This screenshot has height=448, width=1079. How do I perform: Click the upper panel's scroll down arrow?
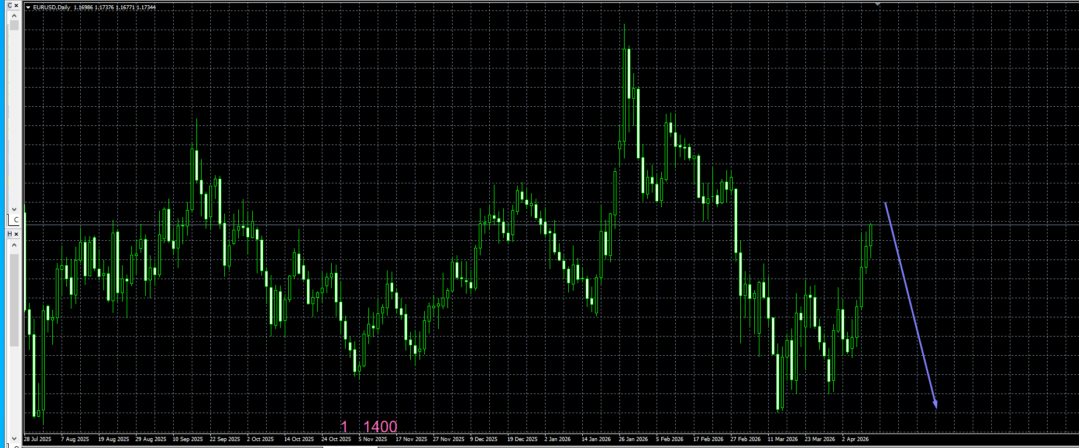(x=15, y=209)
